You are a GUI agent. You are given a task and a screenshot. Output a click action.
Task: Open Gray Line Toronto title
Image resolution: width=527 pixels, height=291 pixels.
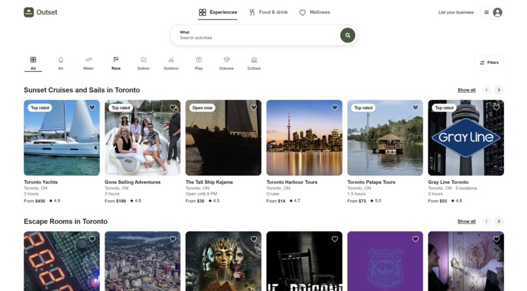449,182
